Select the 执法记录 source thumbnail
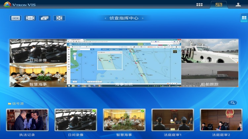The width and height of the screenshot is (248, 139). [27, 120]
